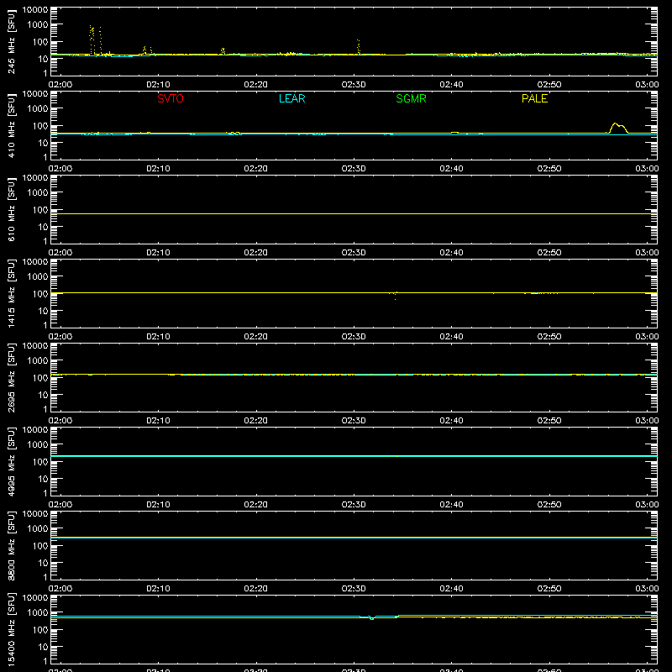Click the 245 MHz dotted spike just after 02:30
The image size is (672, 672).
359,47
